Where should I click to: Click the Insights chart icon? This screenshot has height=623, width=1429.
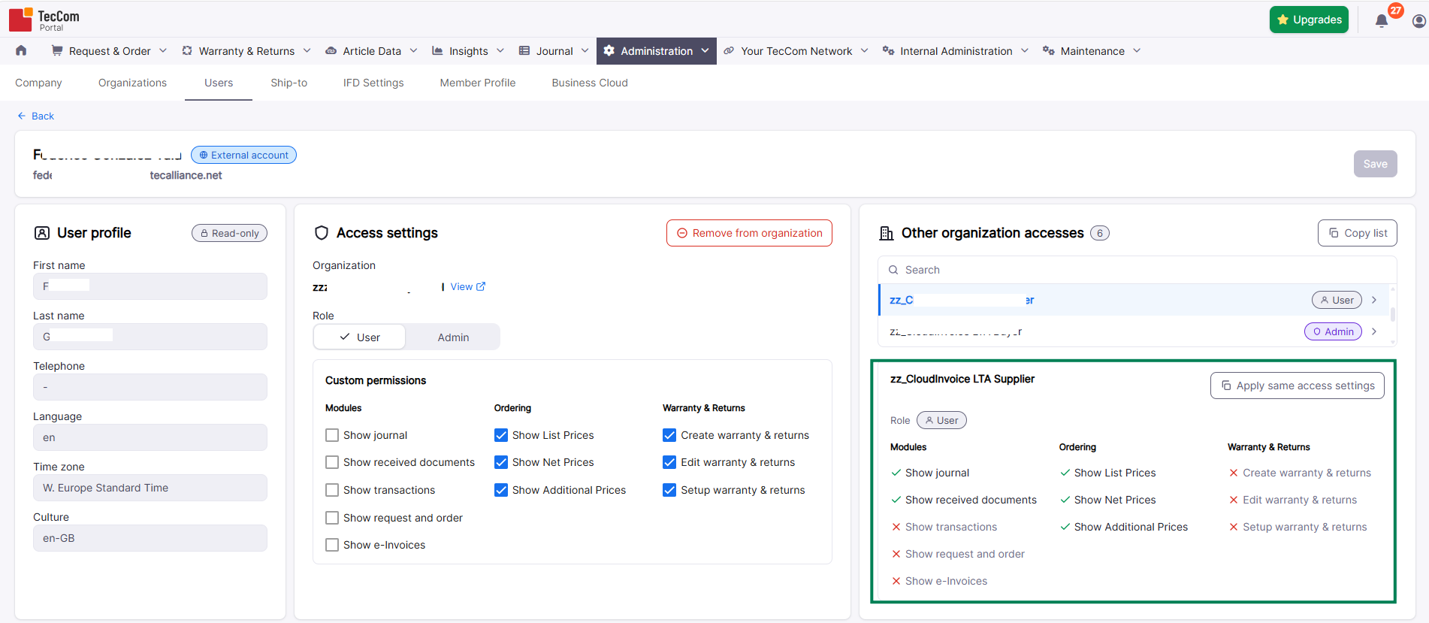click(437, 50)
